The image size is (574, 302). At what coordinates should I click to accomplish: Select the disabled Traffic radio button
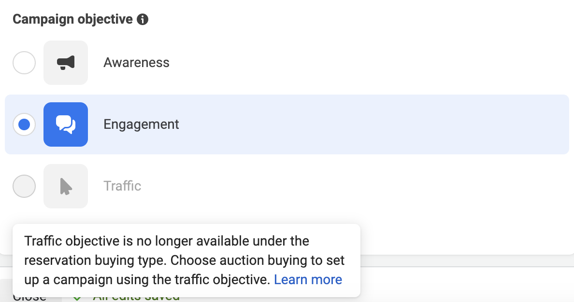pyautogui.click(x=24, y=186)
